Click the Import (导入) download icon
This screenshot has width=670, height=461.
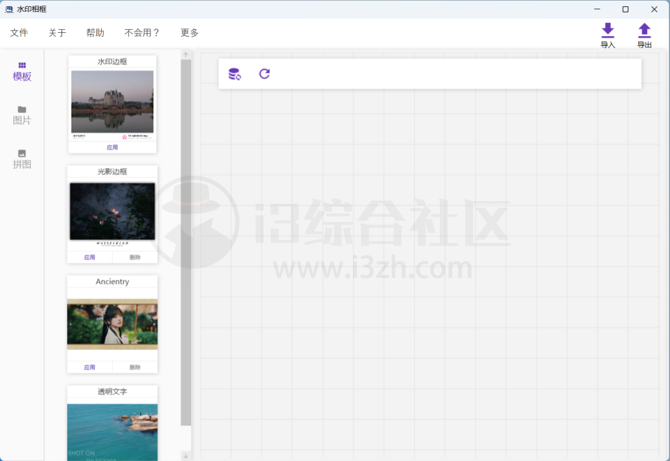[x=607, y=30]
